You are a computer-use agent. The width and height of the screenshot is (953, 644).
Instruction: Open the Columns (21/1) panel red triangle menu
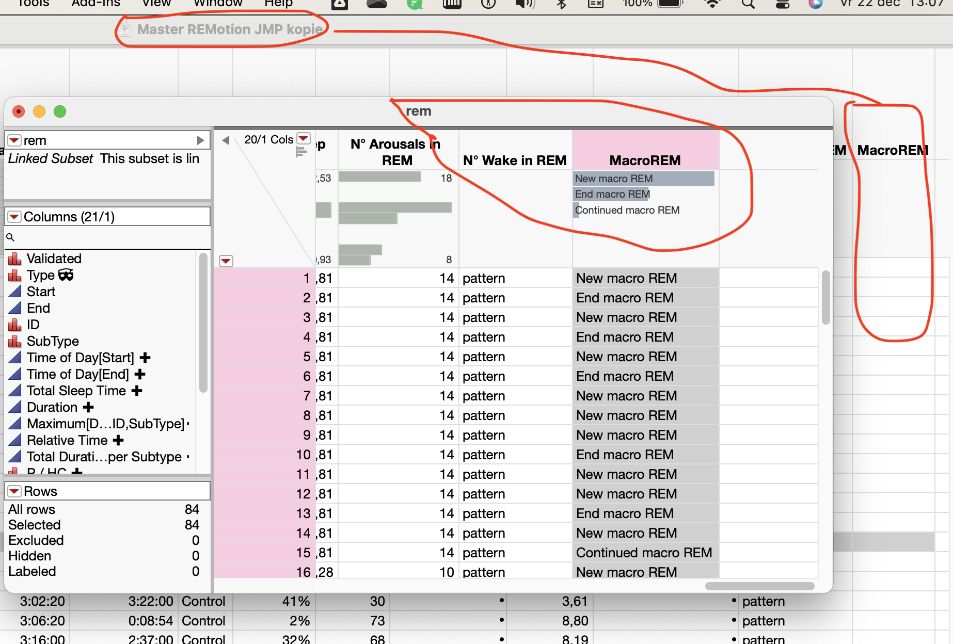click(14, 216)
